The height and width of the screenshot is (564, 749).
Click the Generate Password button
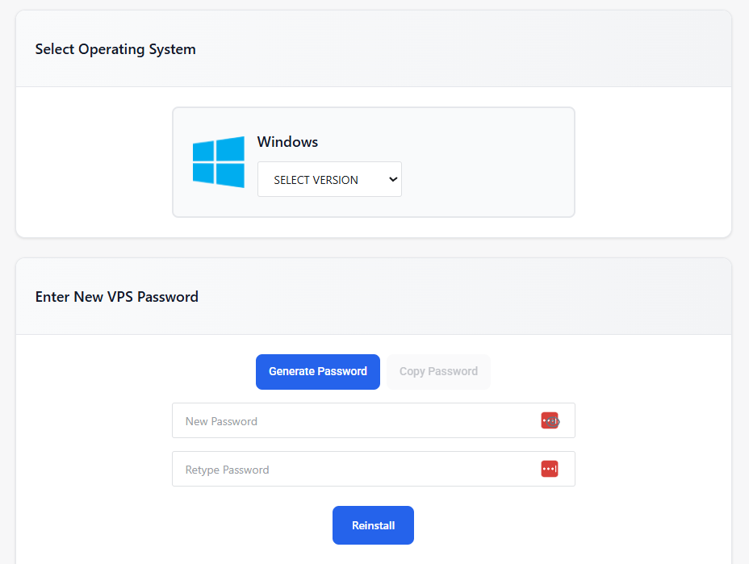(318, 371)
